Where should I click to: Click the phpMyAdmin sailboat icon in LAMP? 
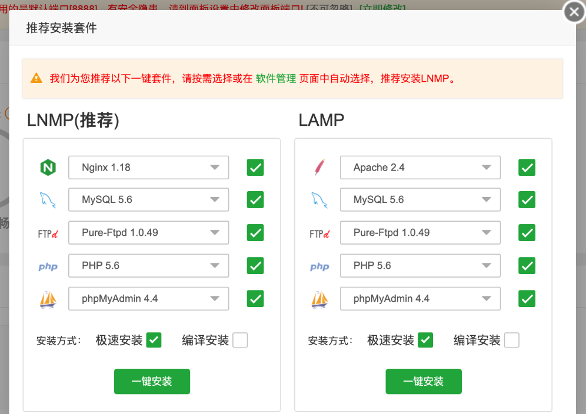click(319, 299)
